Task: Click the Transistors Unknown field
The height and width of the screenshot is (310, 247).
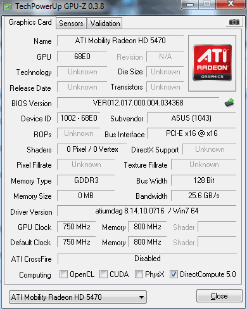Action: [x=165, y=87]
